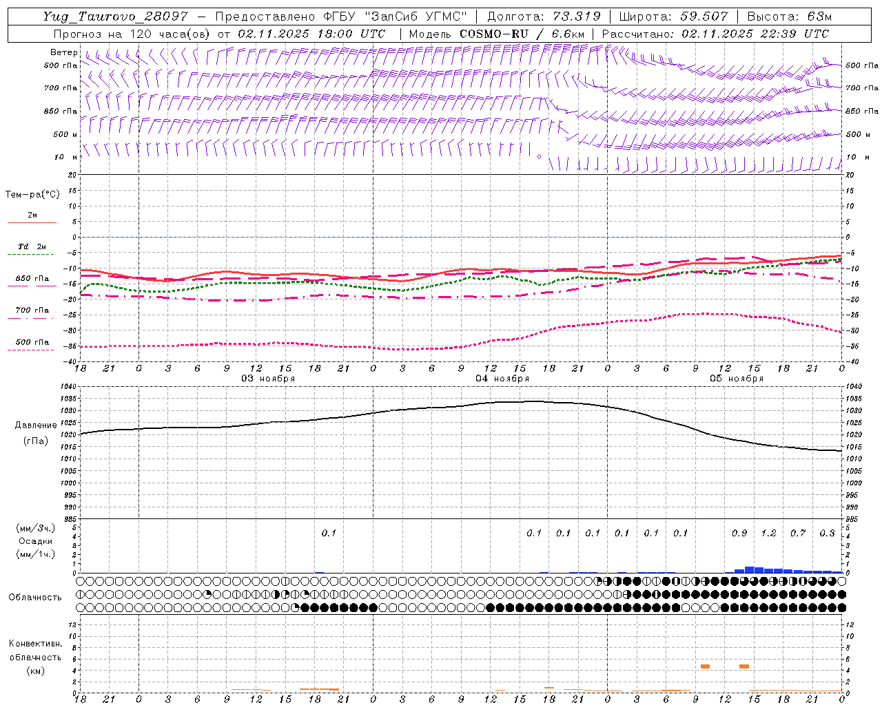This screenshot has height=705, width=882.
Task: Click the precipitation value '1.2'
Action: click(x=768, y=533)
